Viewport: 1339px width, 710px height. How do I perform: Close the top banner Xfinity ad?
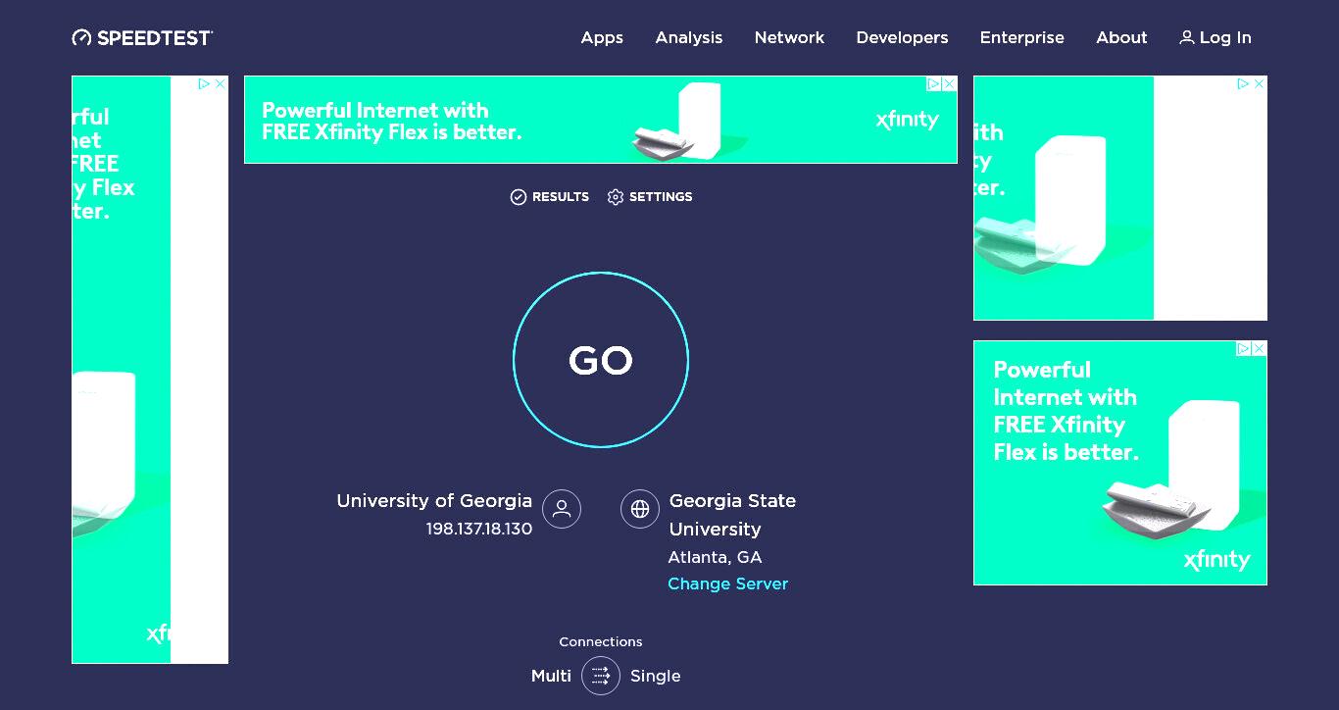(950, 84)
